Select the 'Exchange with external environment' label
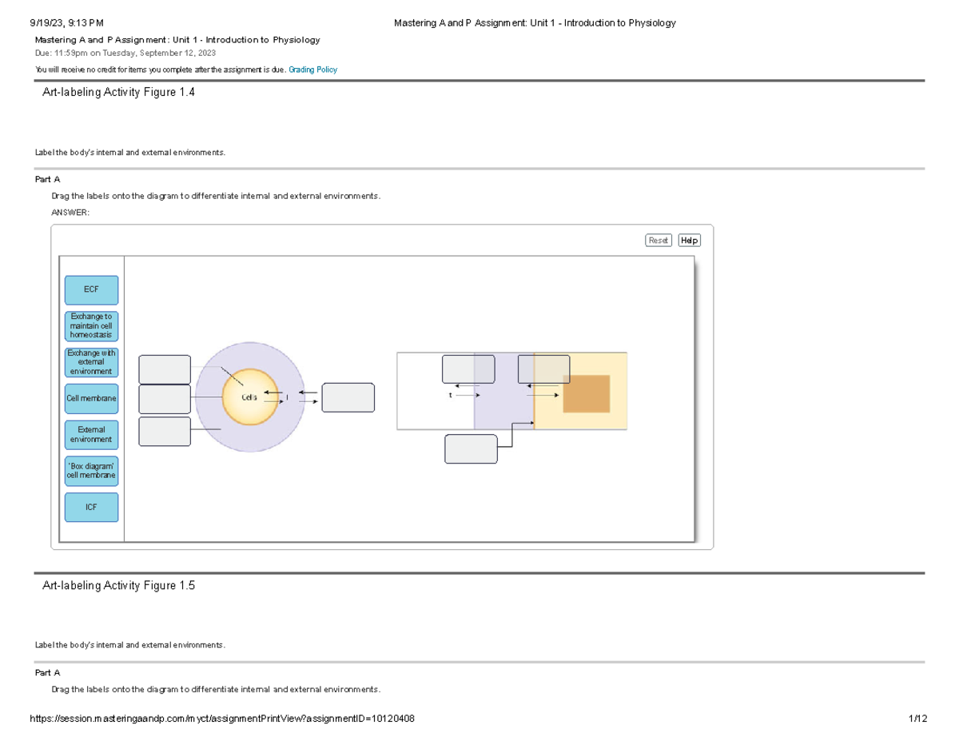The image size is (959, 741). click(91, 362)
